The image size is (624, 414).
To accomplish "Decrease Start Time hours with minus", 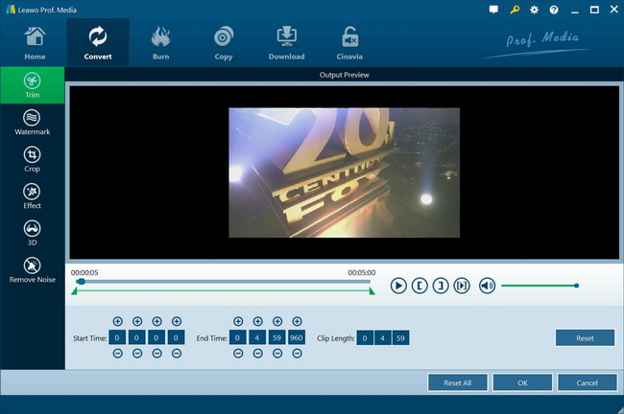I will point(117,354).
